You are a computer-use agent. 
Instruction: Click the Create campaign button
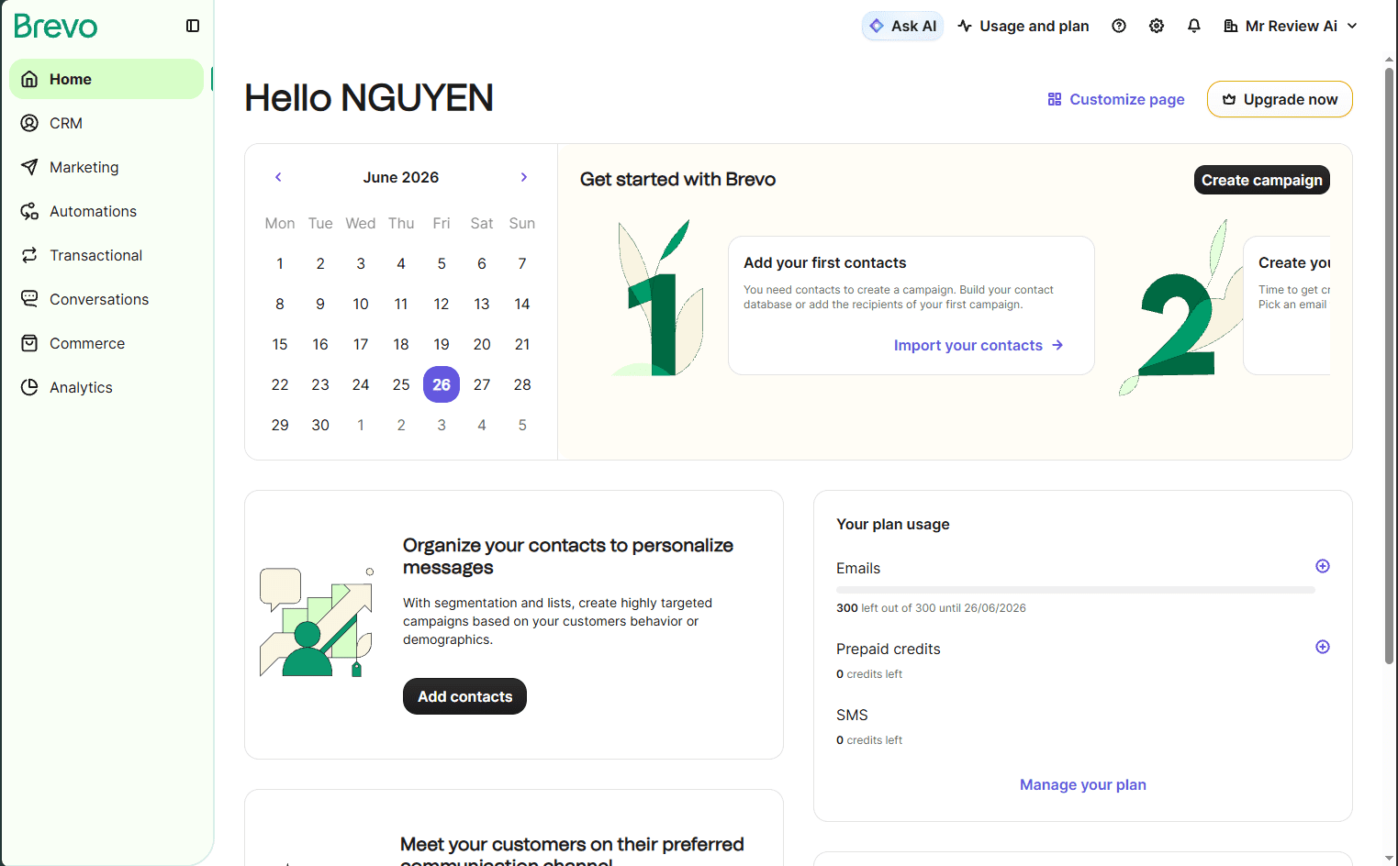tap(1262, 180)
